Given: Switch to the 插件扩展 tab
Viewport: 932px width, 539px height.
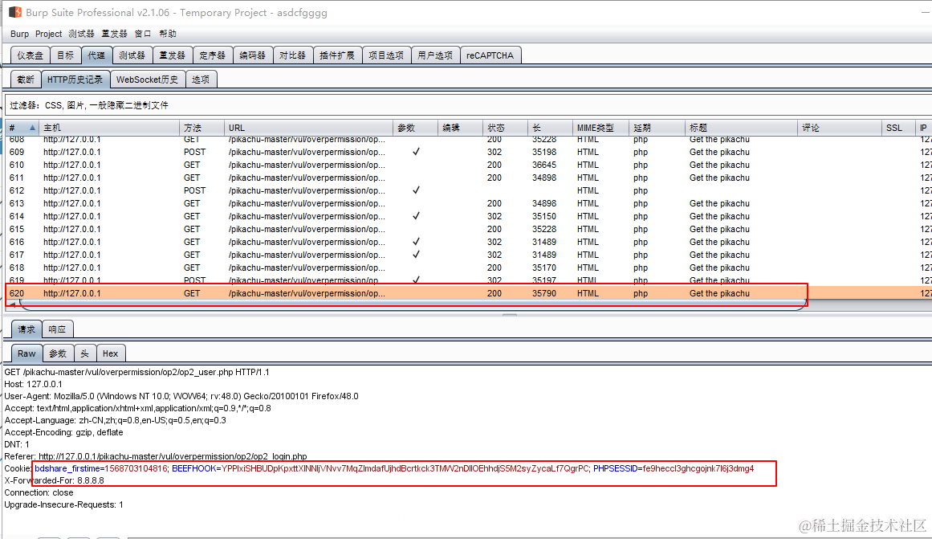Looking at the screenshot, I should coord(337,55).
